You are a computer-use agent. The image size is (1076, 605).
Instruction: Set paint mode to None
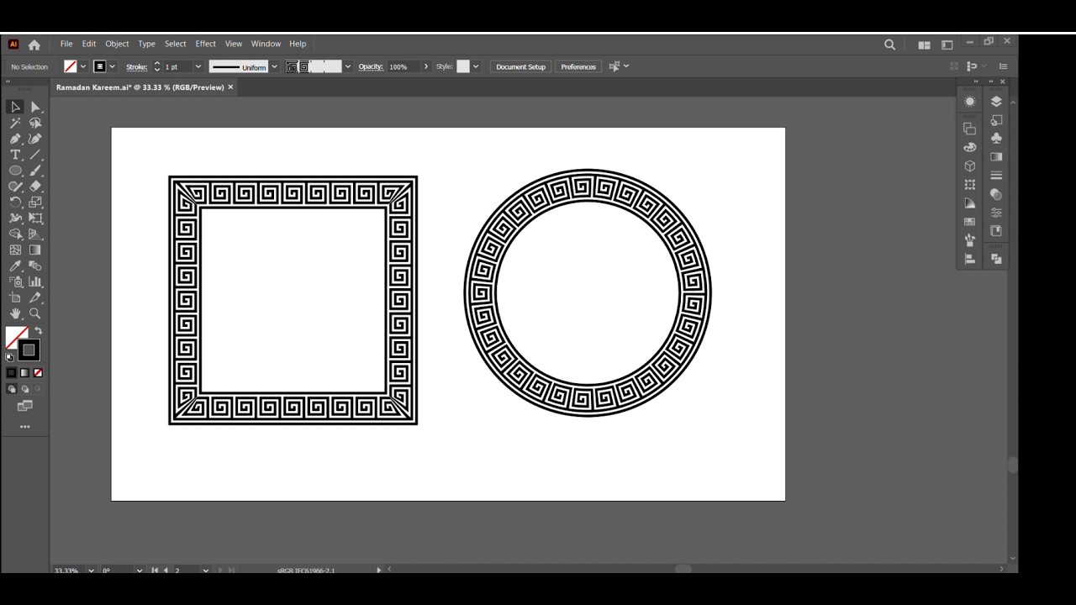pyautogui.click(x=38, y=372)
